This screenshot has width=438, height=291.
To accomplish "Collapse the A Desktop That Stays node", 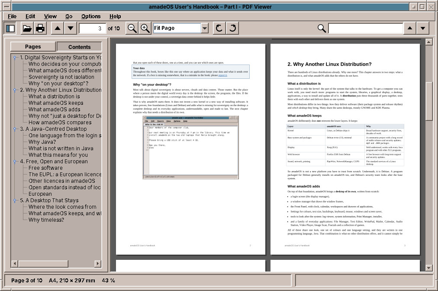I will click(15, 200).
